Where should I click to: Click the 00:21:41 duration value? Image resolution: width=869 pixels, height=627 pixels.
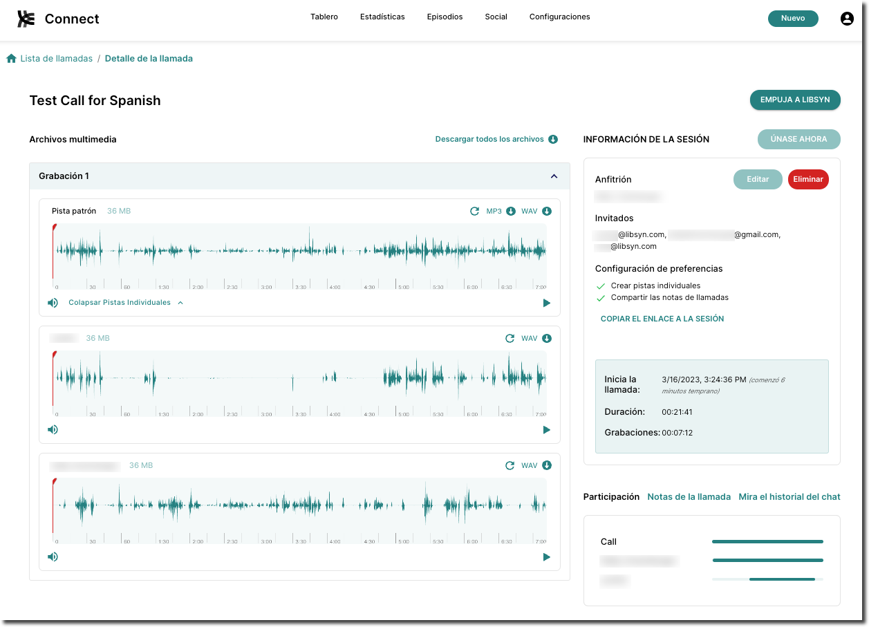pyautogui.click(x=677, y=412)
